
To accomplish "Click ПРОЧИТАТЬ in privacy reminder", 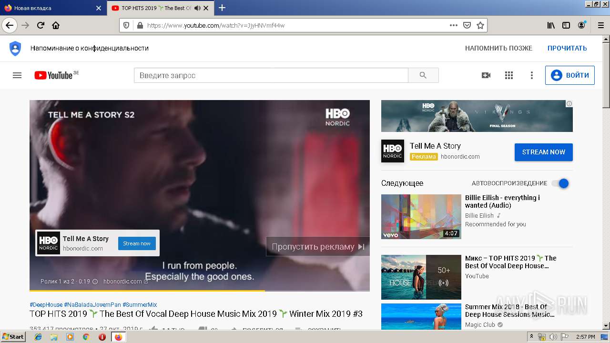I will tap(567, 48).
